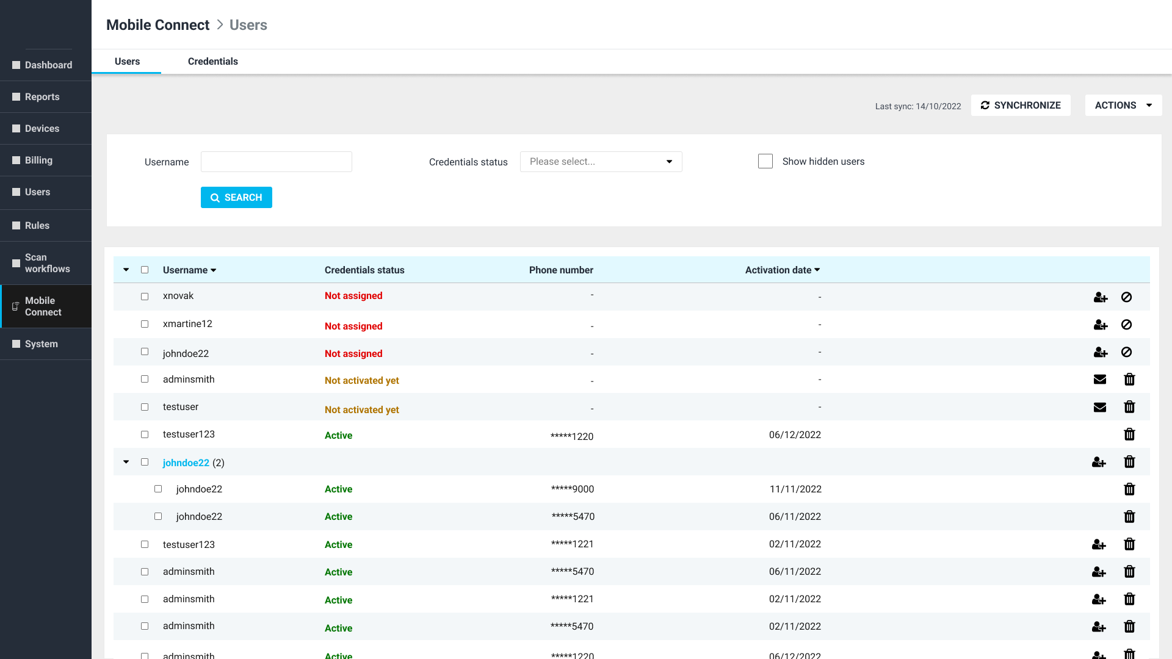Viewport: 1172px width, 659px height.
Task: Check select-all box in table header
Action: pos(145,270)
